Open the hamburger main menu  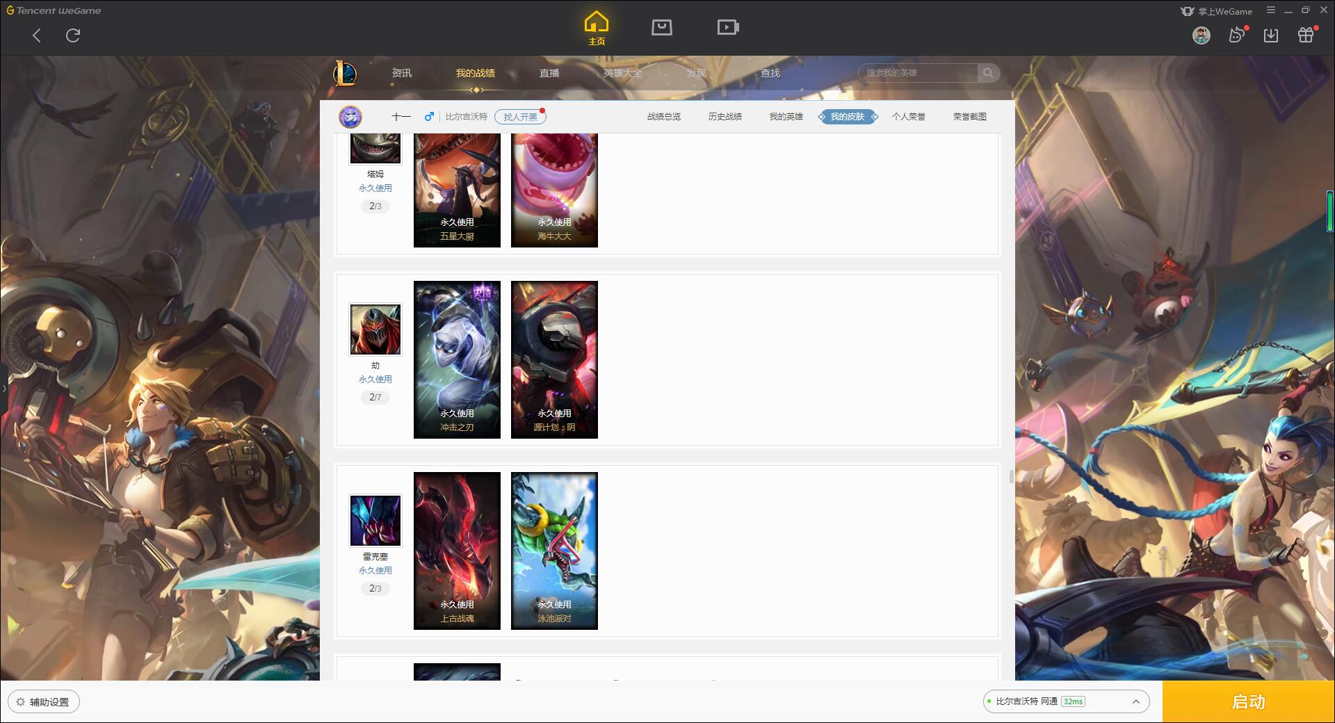pyautogui.click(x=1271, y=10)
